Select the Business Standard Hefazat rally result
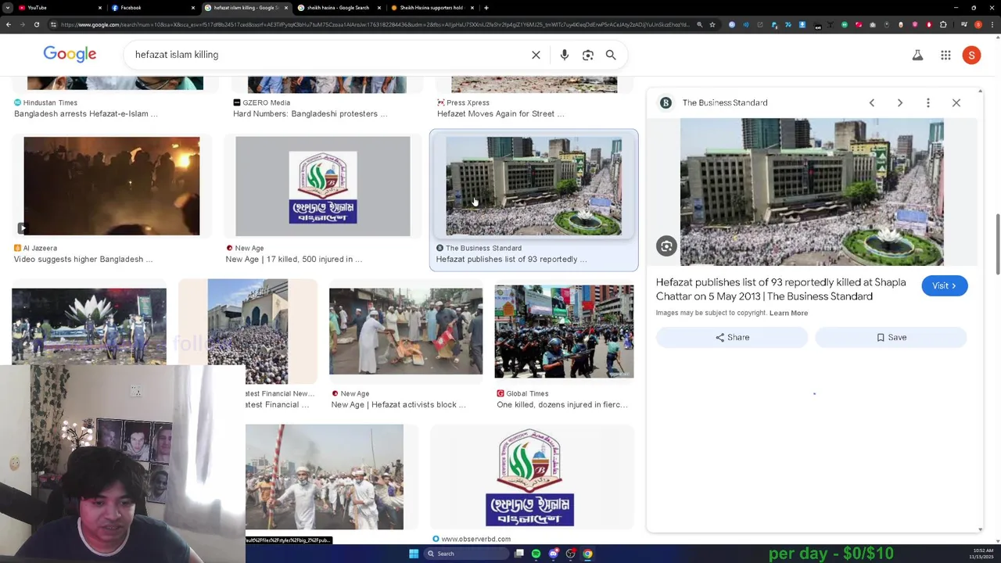This screenshot has height=563, width=1001. click(x=534, y=186)
